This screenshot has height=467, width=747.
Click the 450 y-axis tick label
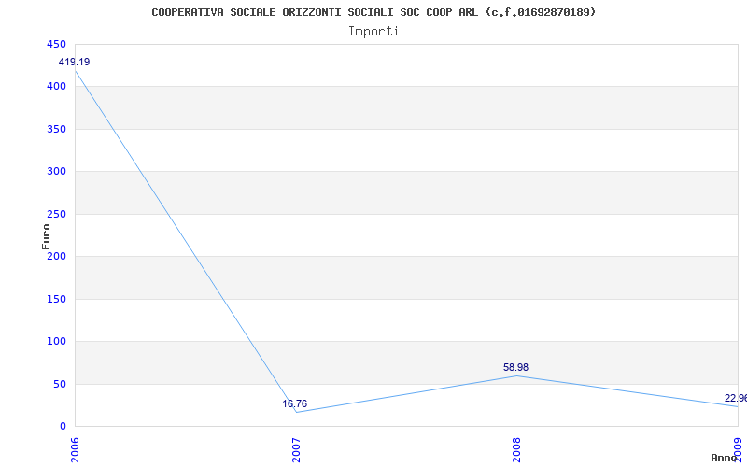[x=56, y=44]
